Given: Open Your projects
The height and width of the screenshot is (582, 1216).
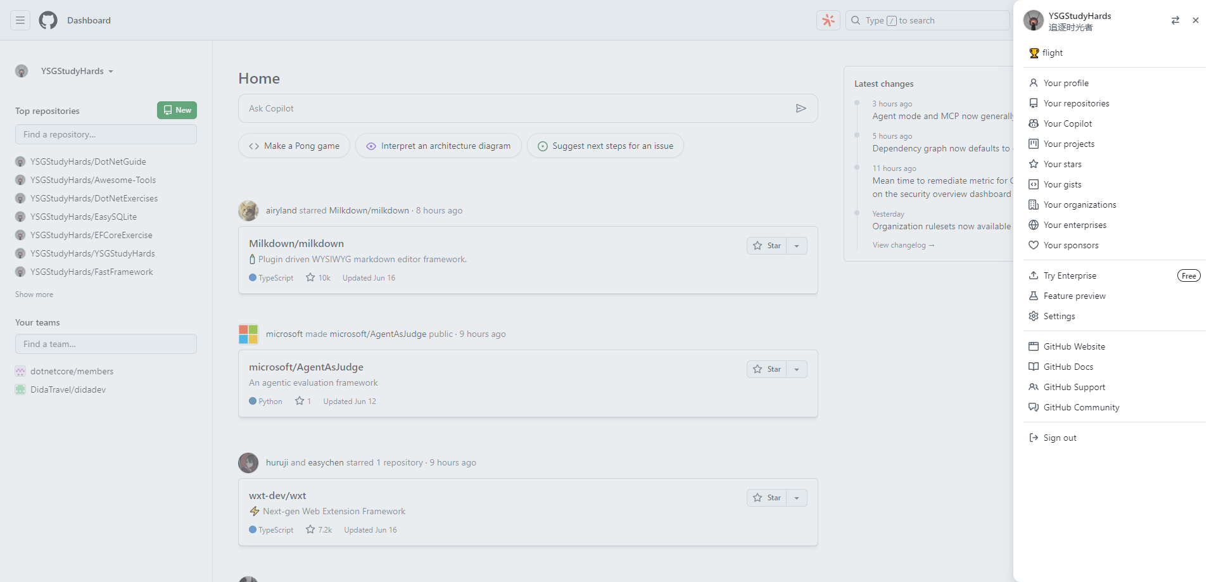Looking at the screenshot, I should 1115,144.
